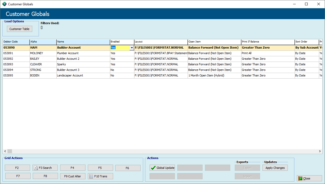Viewport: 325px width, 184px height.
Task: Click the STRONG alpha cell
Action: click(x=43, y=70)
